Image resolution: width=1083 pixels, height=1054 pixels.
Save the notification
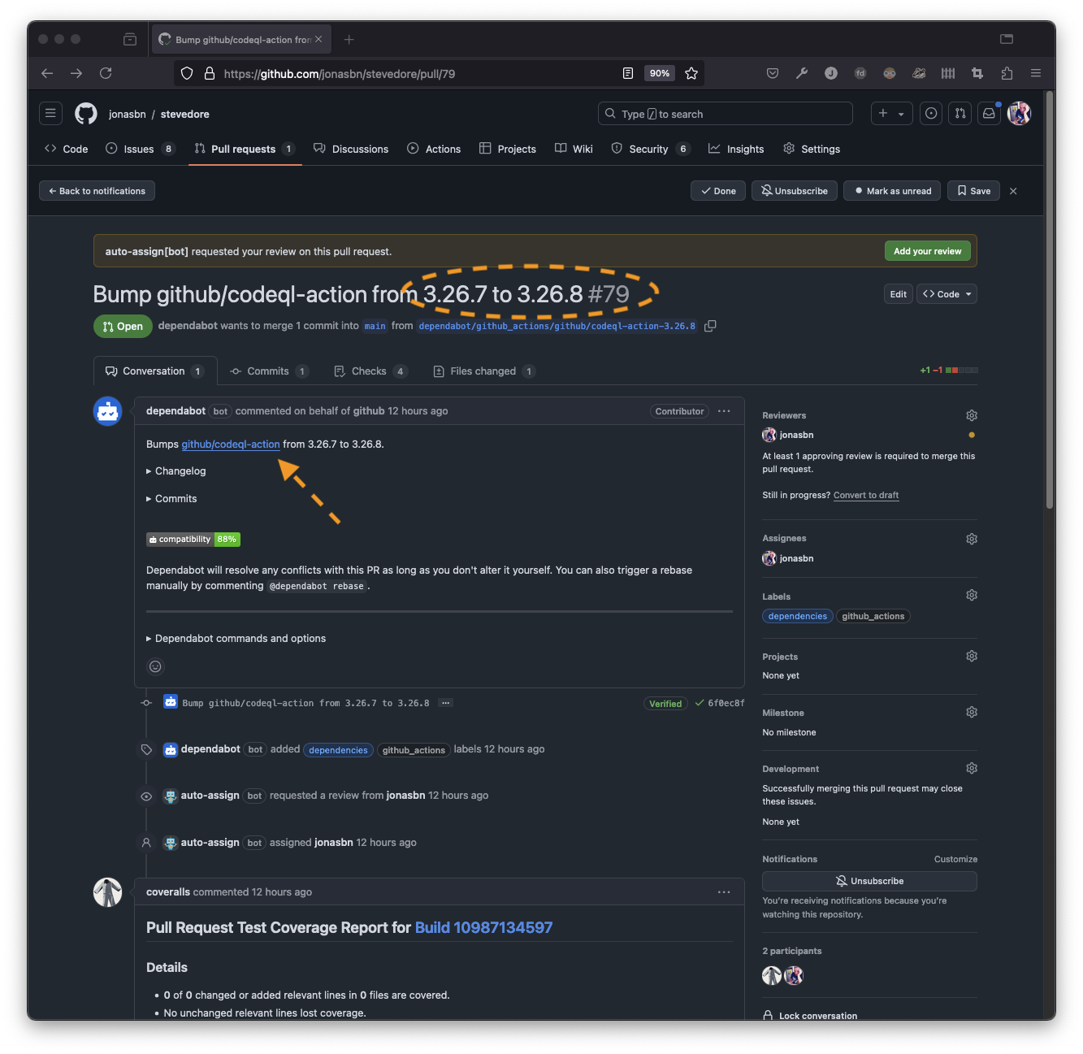(973, 191)
